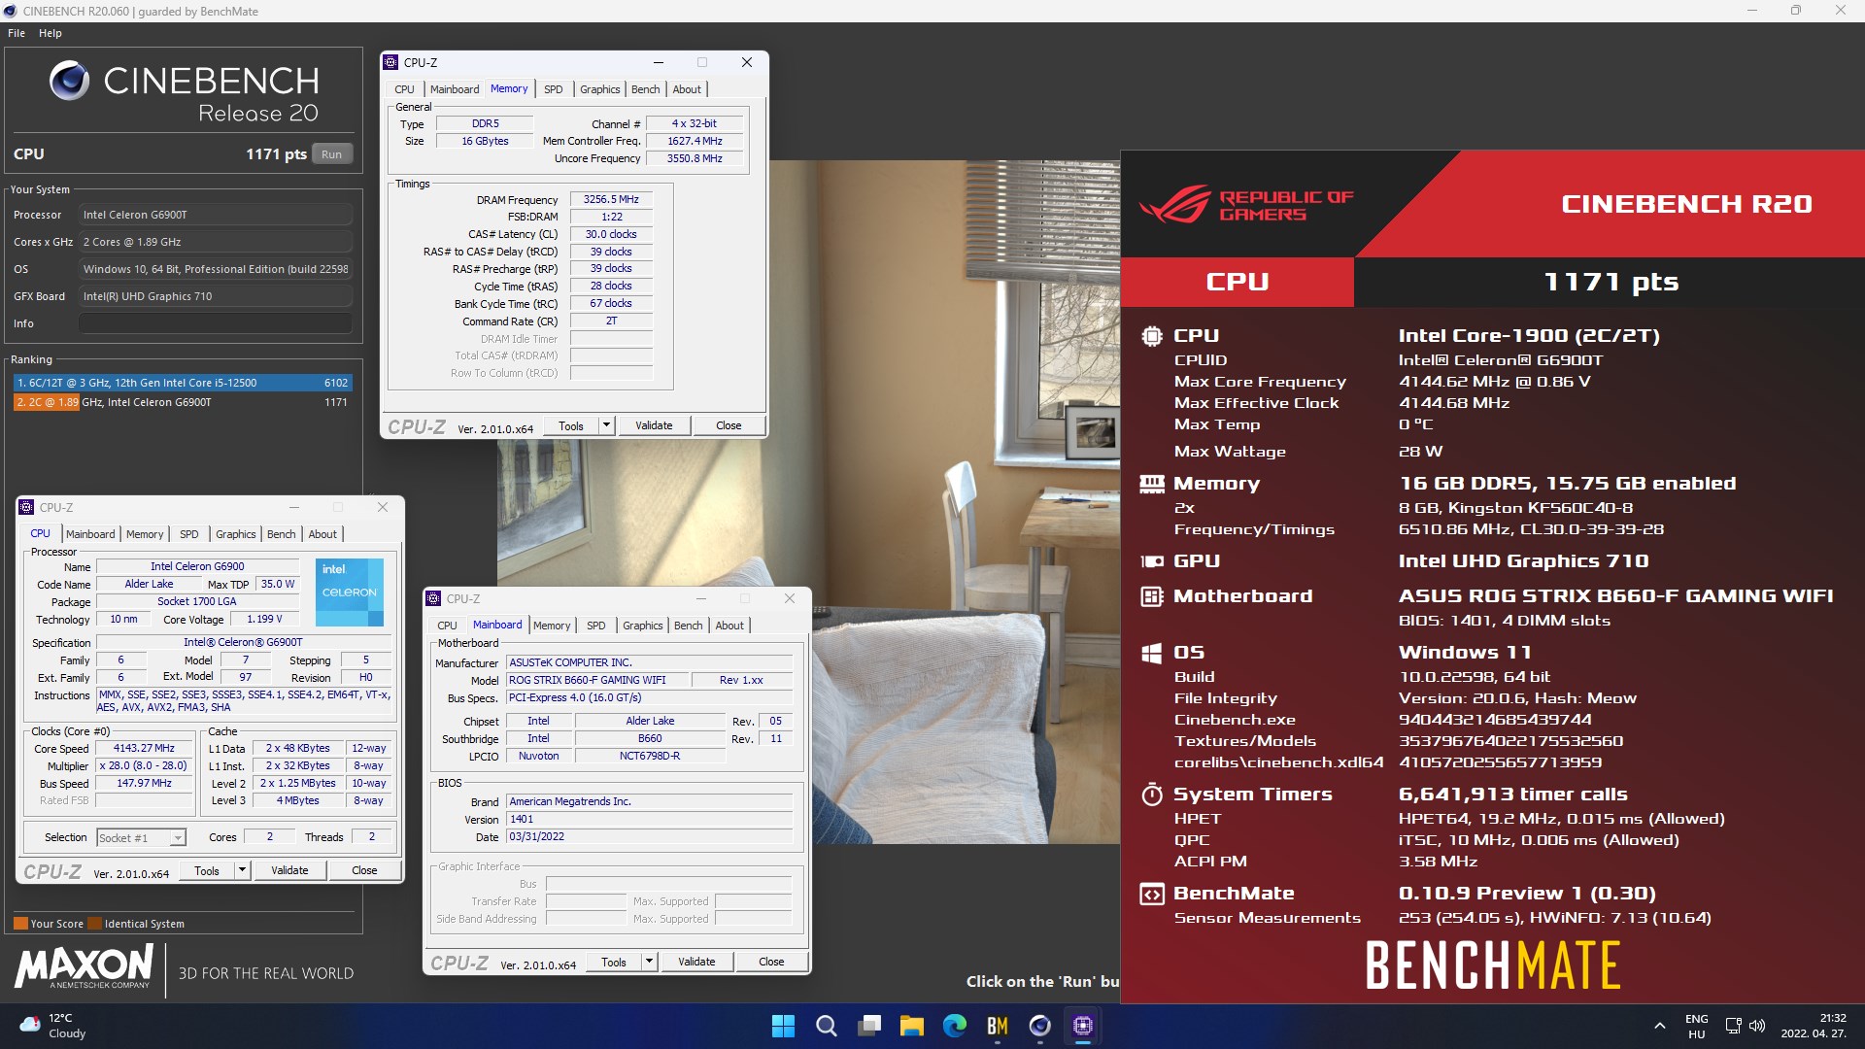
Task: Select Celeron G6900T ranking entry
Action: (x=182, y=402)
